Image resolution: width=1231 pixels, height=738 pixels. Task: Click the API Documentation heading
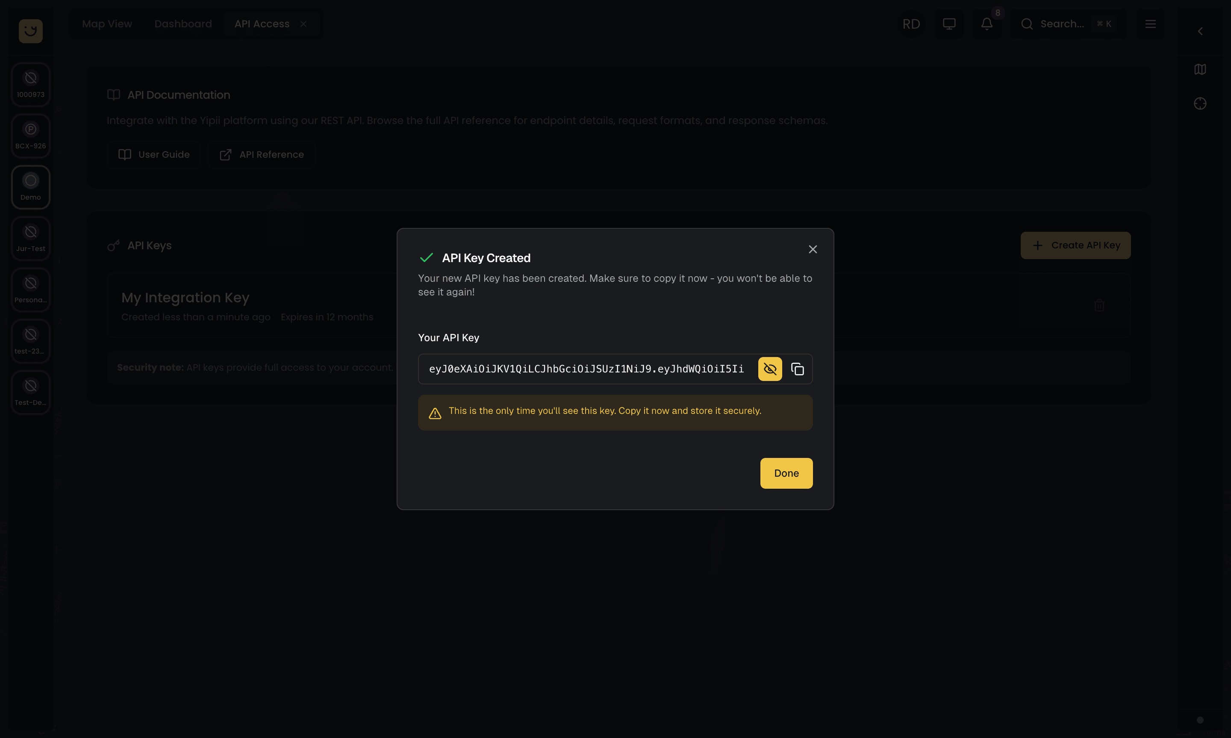coord(178,95)
